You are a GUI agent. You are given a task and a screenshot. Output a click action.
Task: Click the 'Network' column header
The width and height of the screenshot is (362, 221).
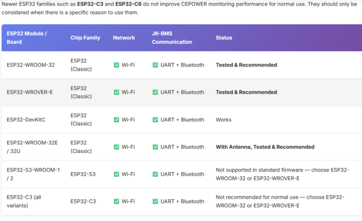pyautogui.click(x=124, y=37)
